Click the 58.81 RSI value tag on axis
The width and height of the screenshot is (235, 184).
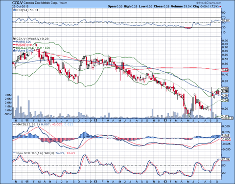click(x=226, y=20)
